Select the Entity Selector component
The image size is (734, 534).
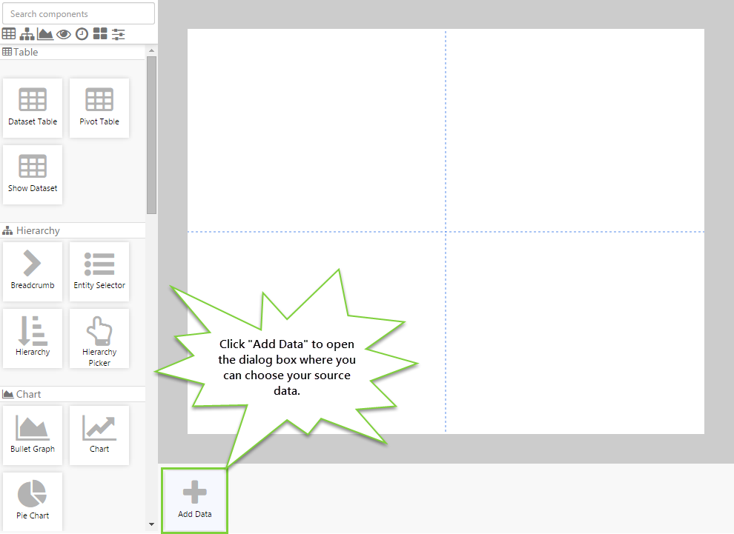pyautogui.click(x=99, y=272)
